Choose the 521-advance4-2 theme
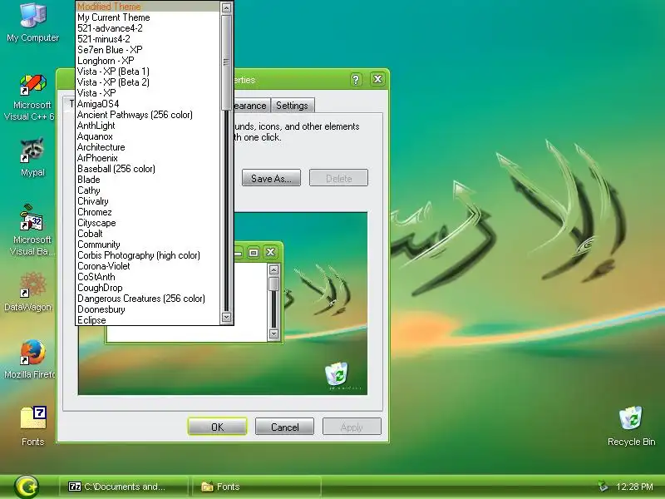This screenshot has width=665, height=499. (148, 28)
